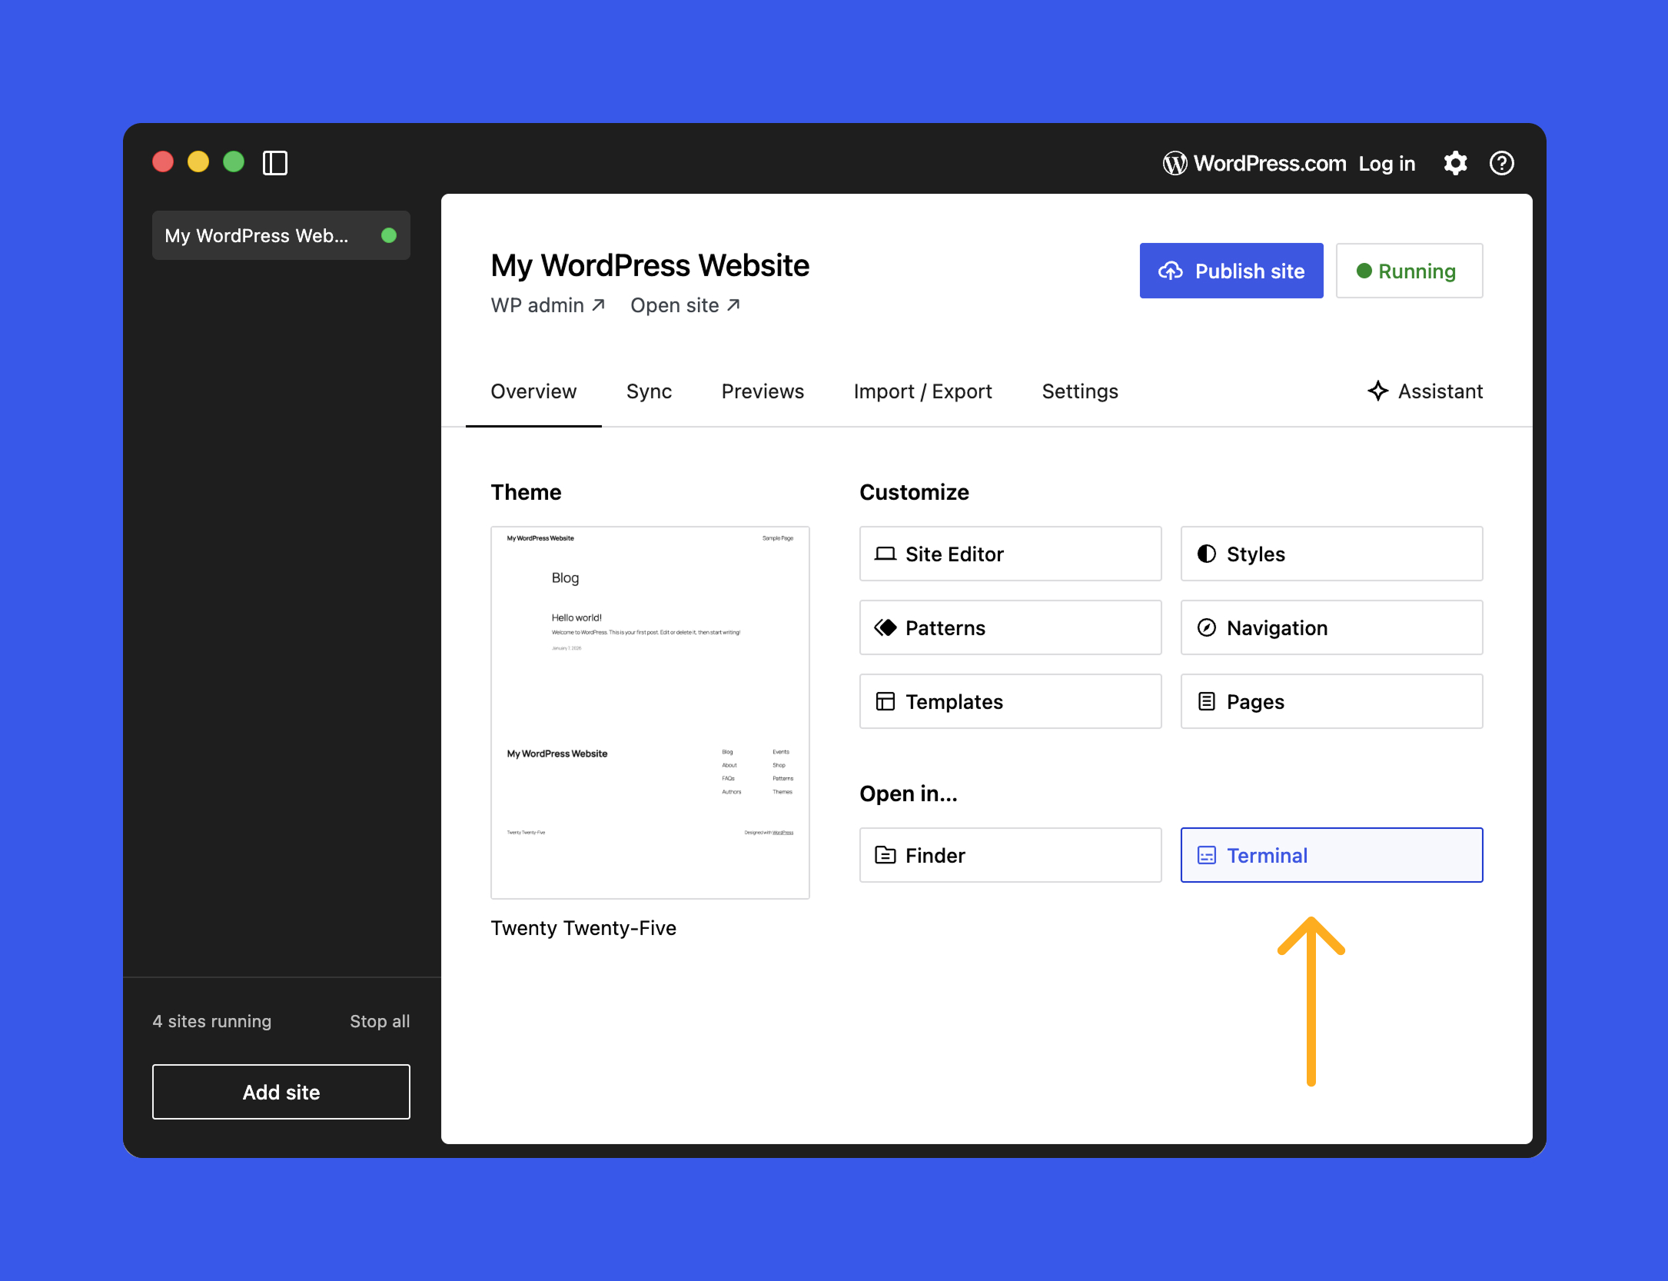The image size is (1668, 1281).
Task: Open the Styles customizer
Action: click(x=1331, y=554)
